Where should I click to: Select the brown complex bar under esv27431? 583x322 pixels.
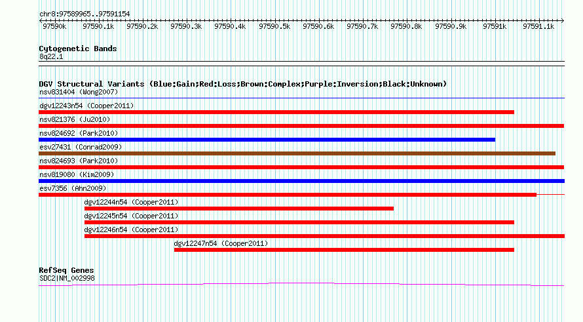point(297,153)
